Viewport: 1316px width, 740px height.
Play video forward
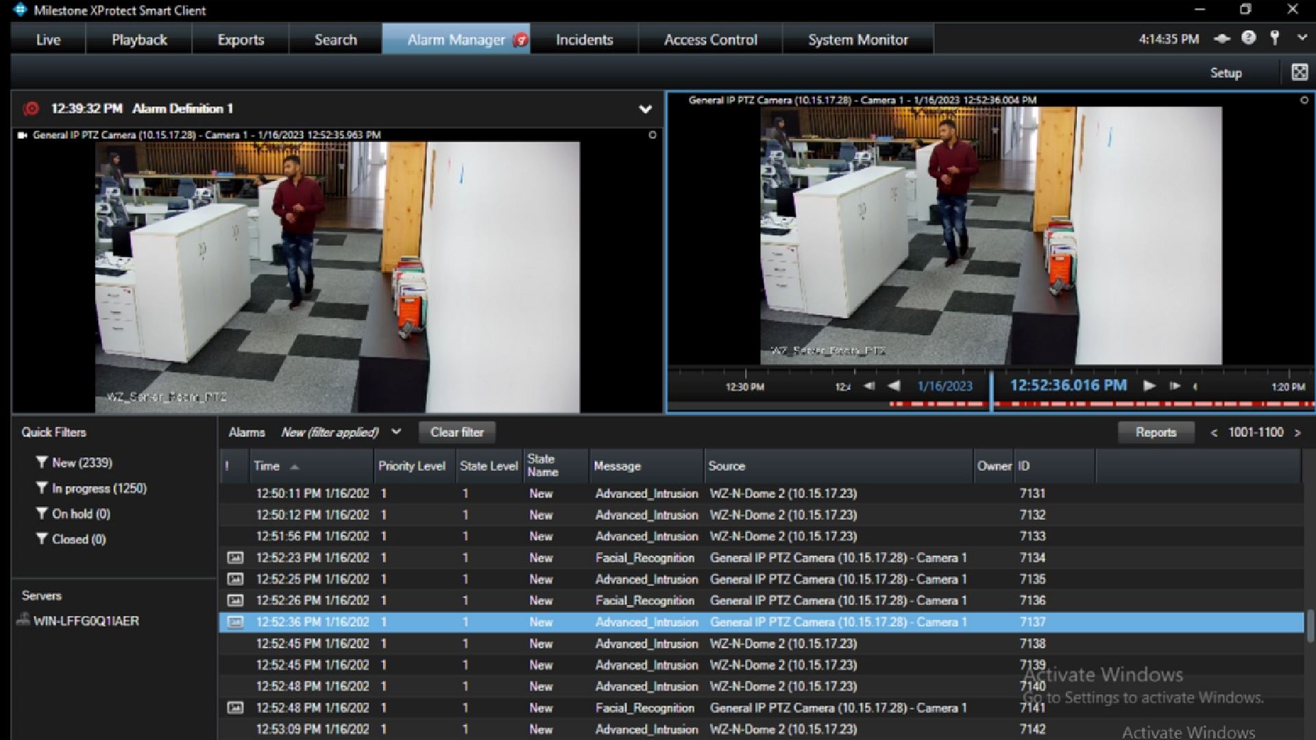pyautogui.click(x=1149, y=386)
